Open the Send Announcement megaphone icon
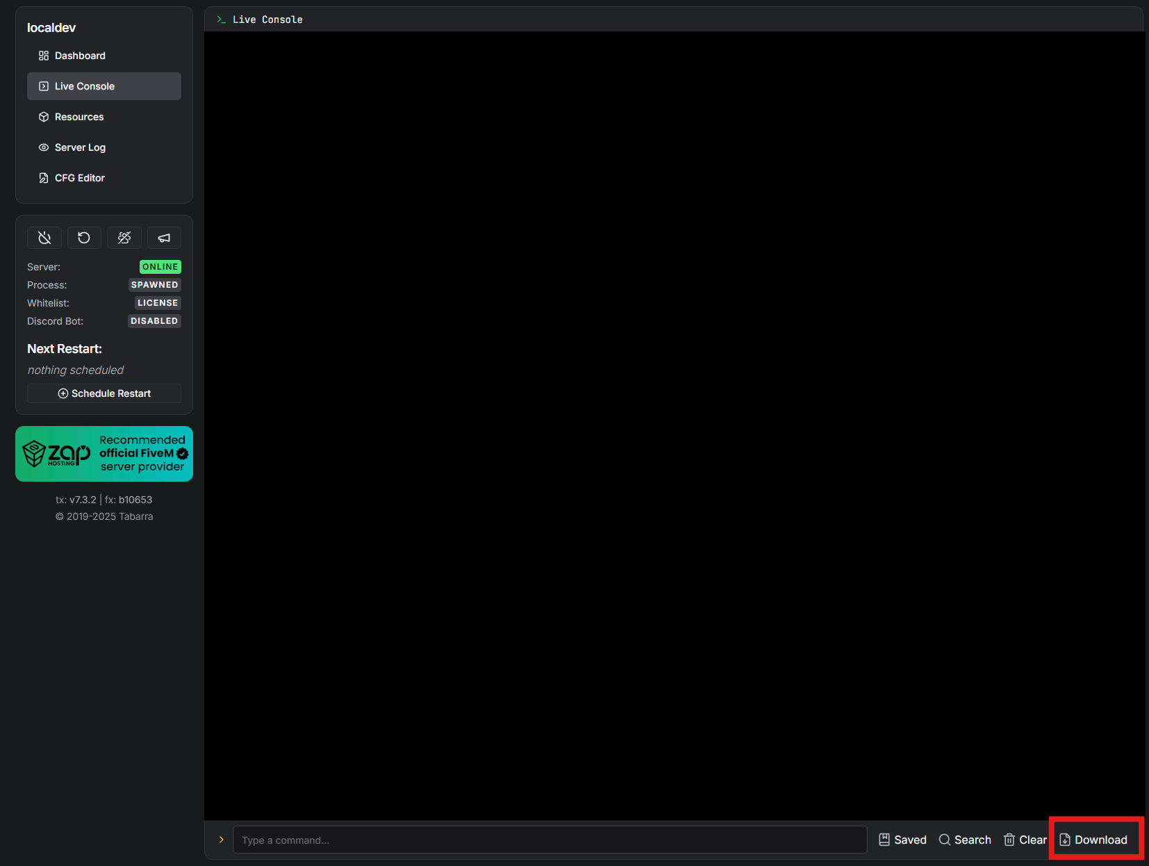Image resolution: width=1149 pixels, height=866 pixels. tap(164, 238)
